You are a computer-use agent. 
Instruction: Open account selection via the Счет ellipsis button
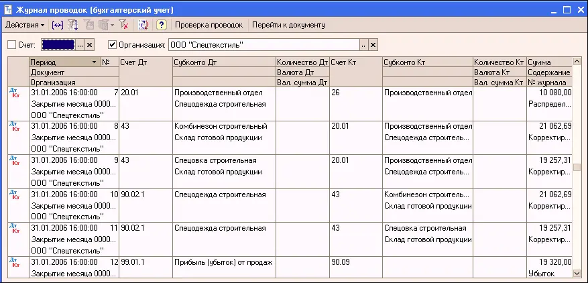[x=80, y=45]
